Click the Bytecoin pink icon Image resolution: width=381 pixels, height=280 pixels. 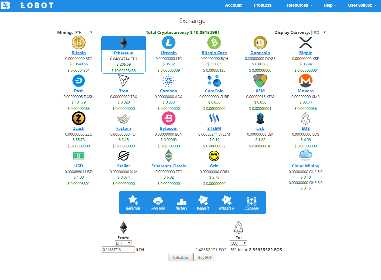click(x=169, y=118)
